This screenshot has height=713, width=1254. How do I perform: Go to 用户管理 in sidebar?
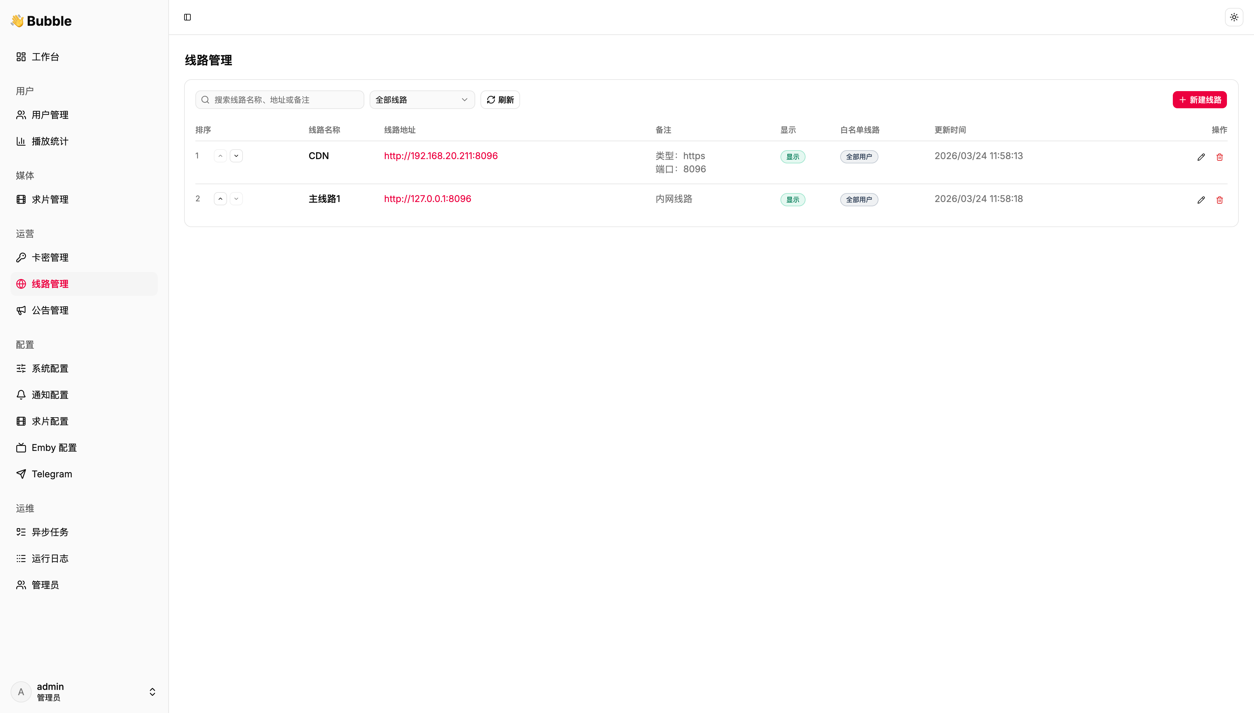[x=50, y=115]
